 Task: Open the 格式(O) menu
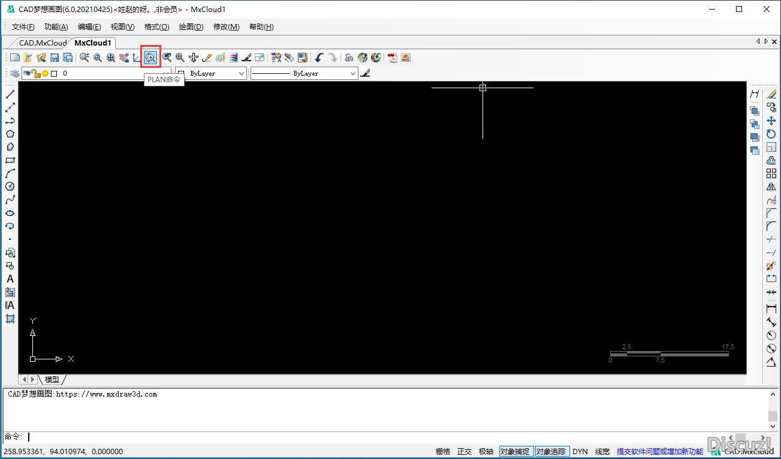point(157,27)
